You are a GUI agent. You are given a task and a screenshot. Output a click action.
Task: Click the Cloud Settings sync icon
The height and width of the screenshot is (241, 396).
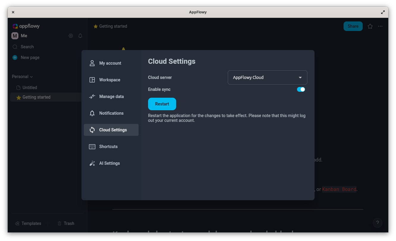click(x=92, y=130)
